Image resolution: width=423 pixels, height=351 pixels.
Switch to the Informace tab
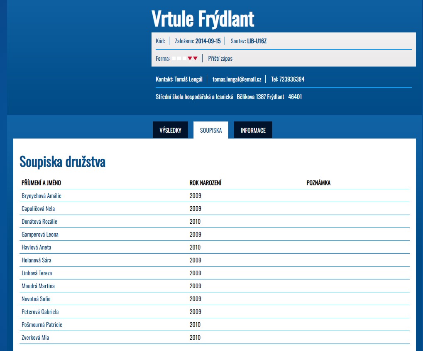click(x=253, y=130)
